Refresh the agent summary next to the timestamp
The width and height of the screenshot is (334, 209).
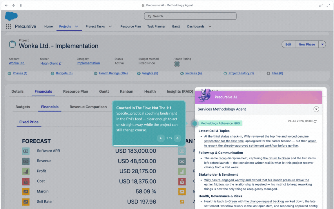tap(315, 121)
